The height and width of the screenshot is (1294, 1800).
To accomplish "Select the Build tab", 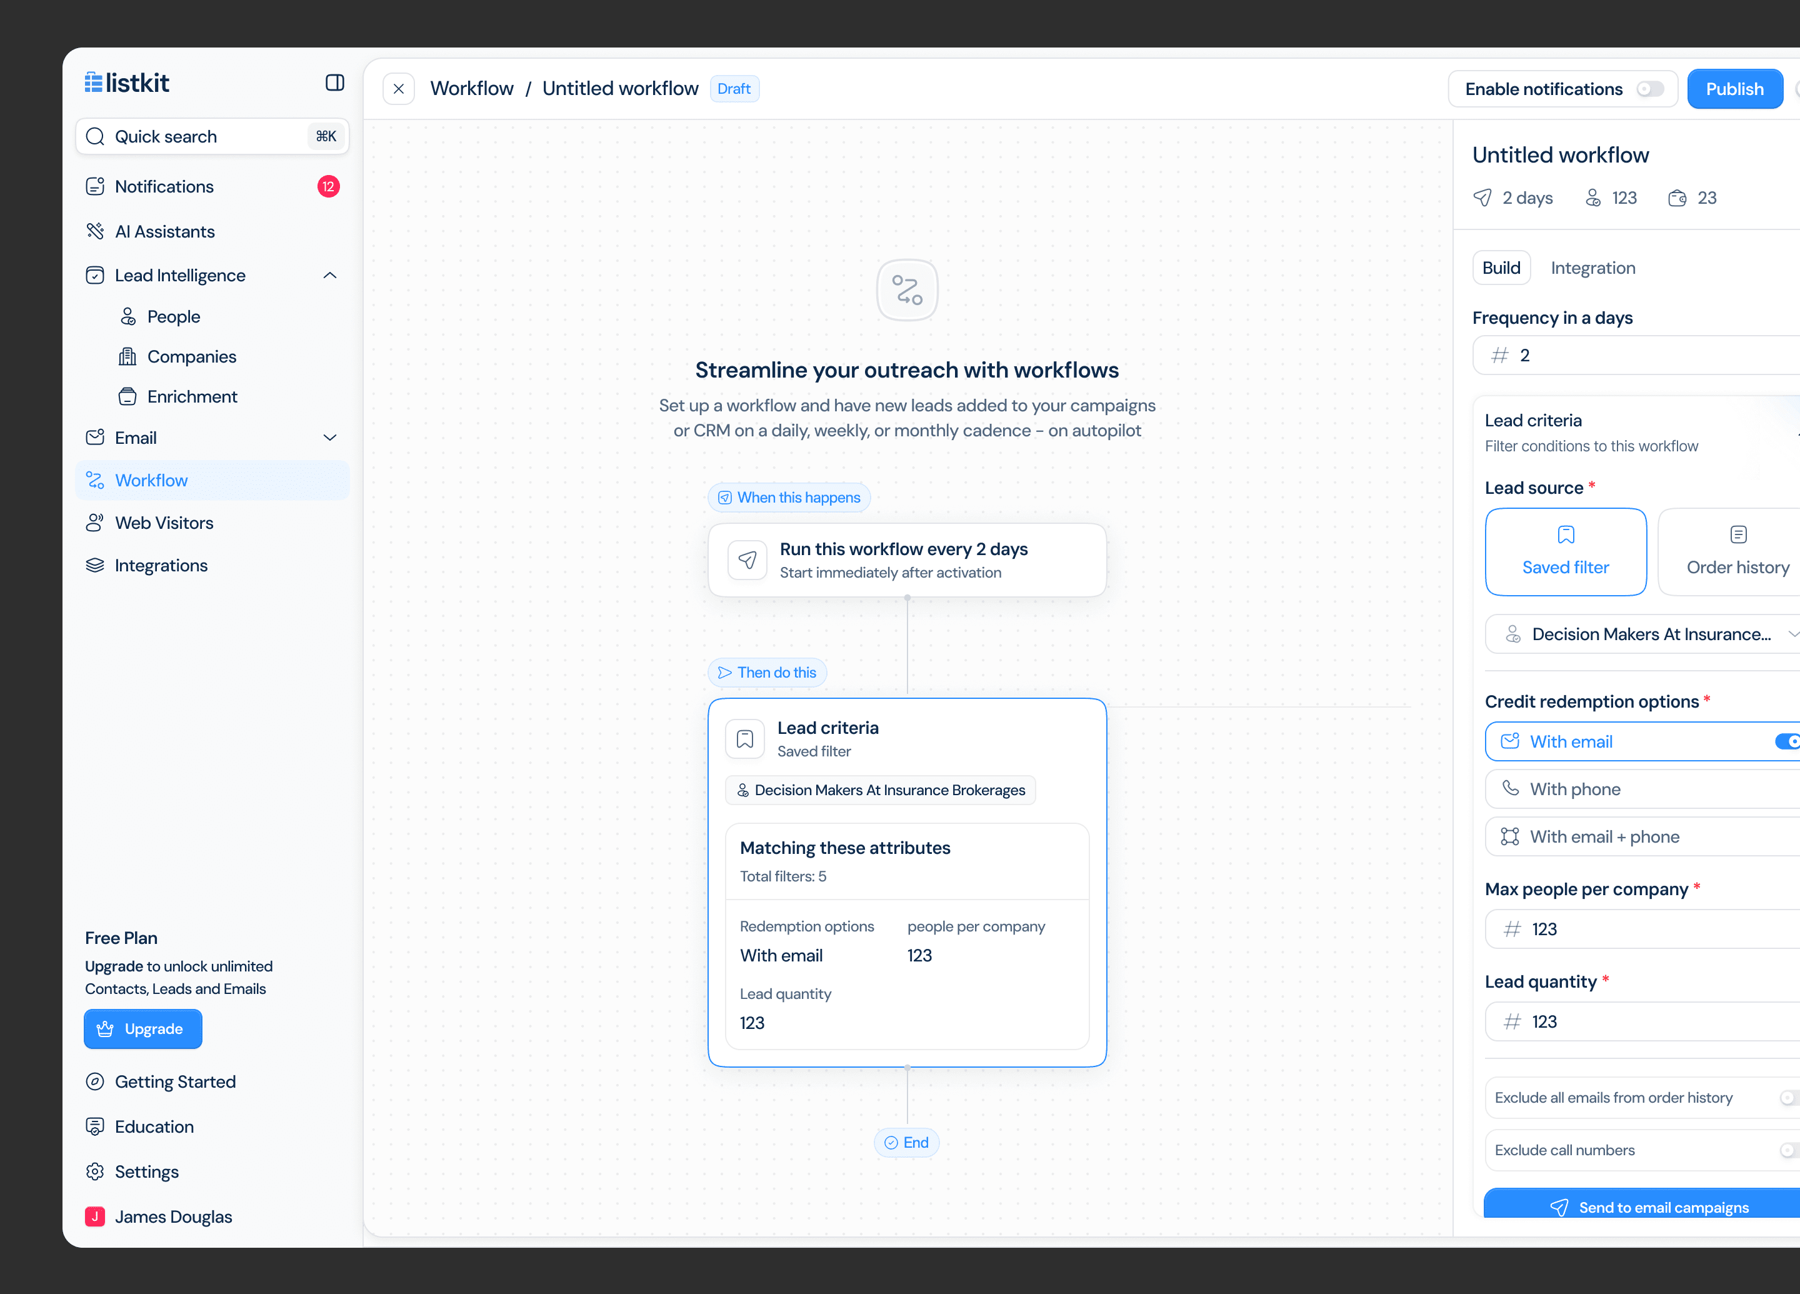I will (x=1501, y=268).
